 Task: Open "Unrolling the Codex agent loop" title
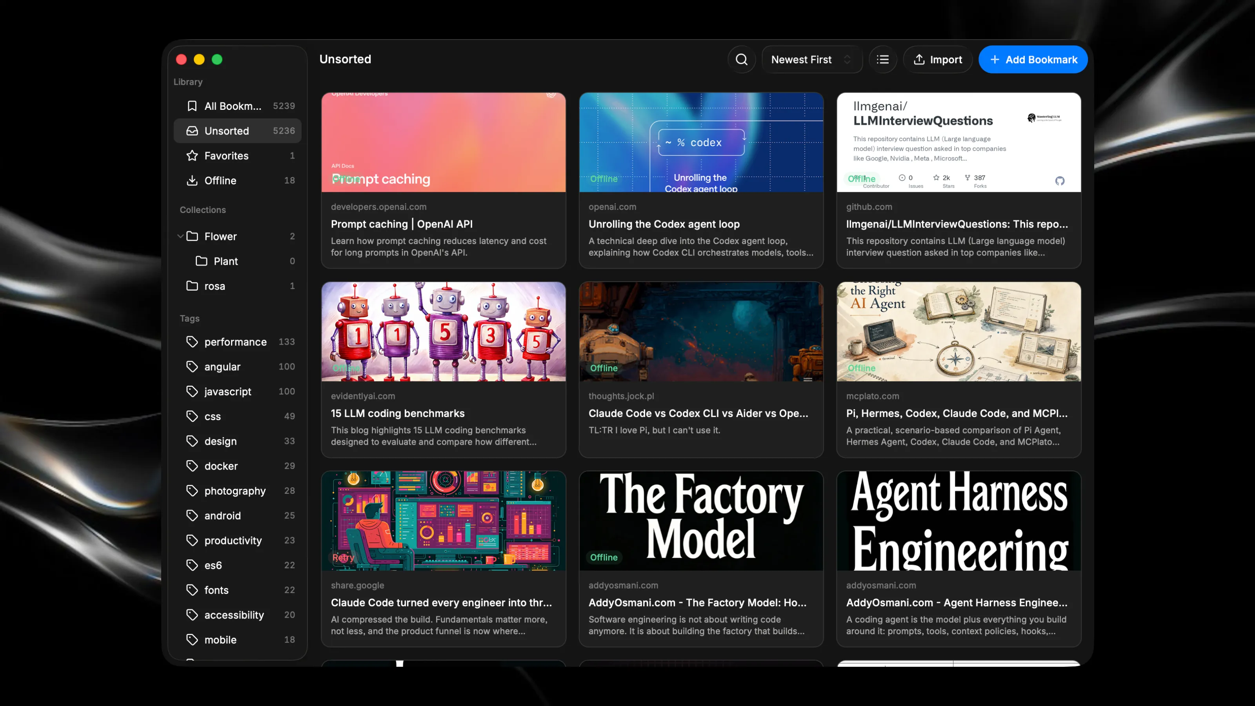(664, 224)
